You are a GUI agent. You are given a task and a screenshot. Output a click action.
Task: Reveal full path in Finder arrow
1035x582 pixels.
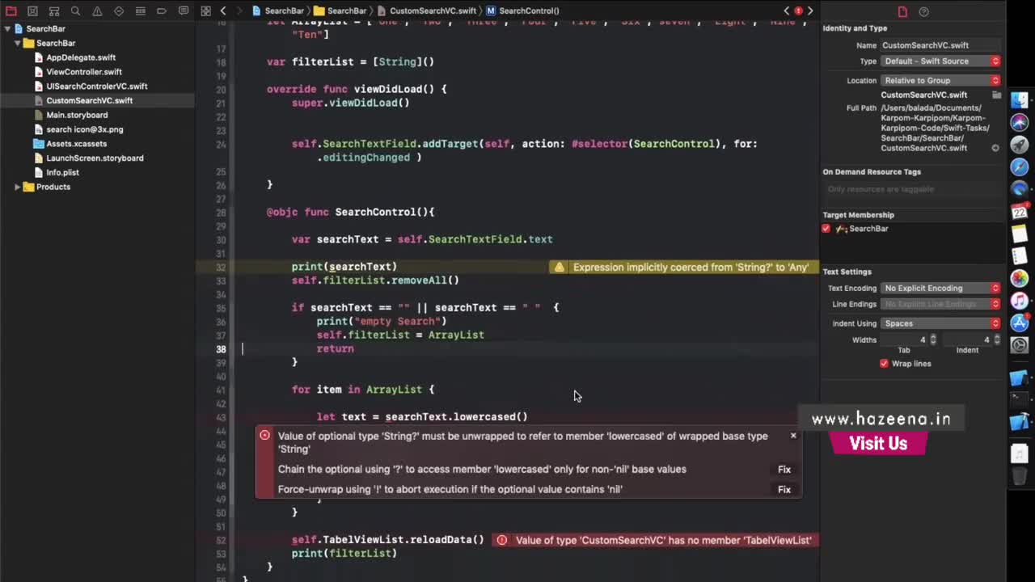pos(995,148)
